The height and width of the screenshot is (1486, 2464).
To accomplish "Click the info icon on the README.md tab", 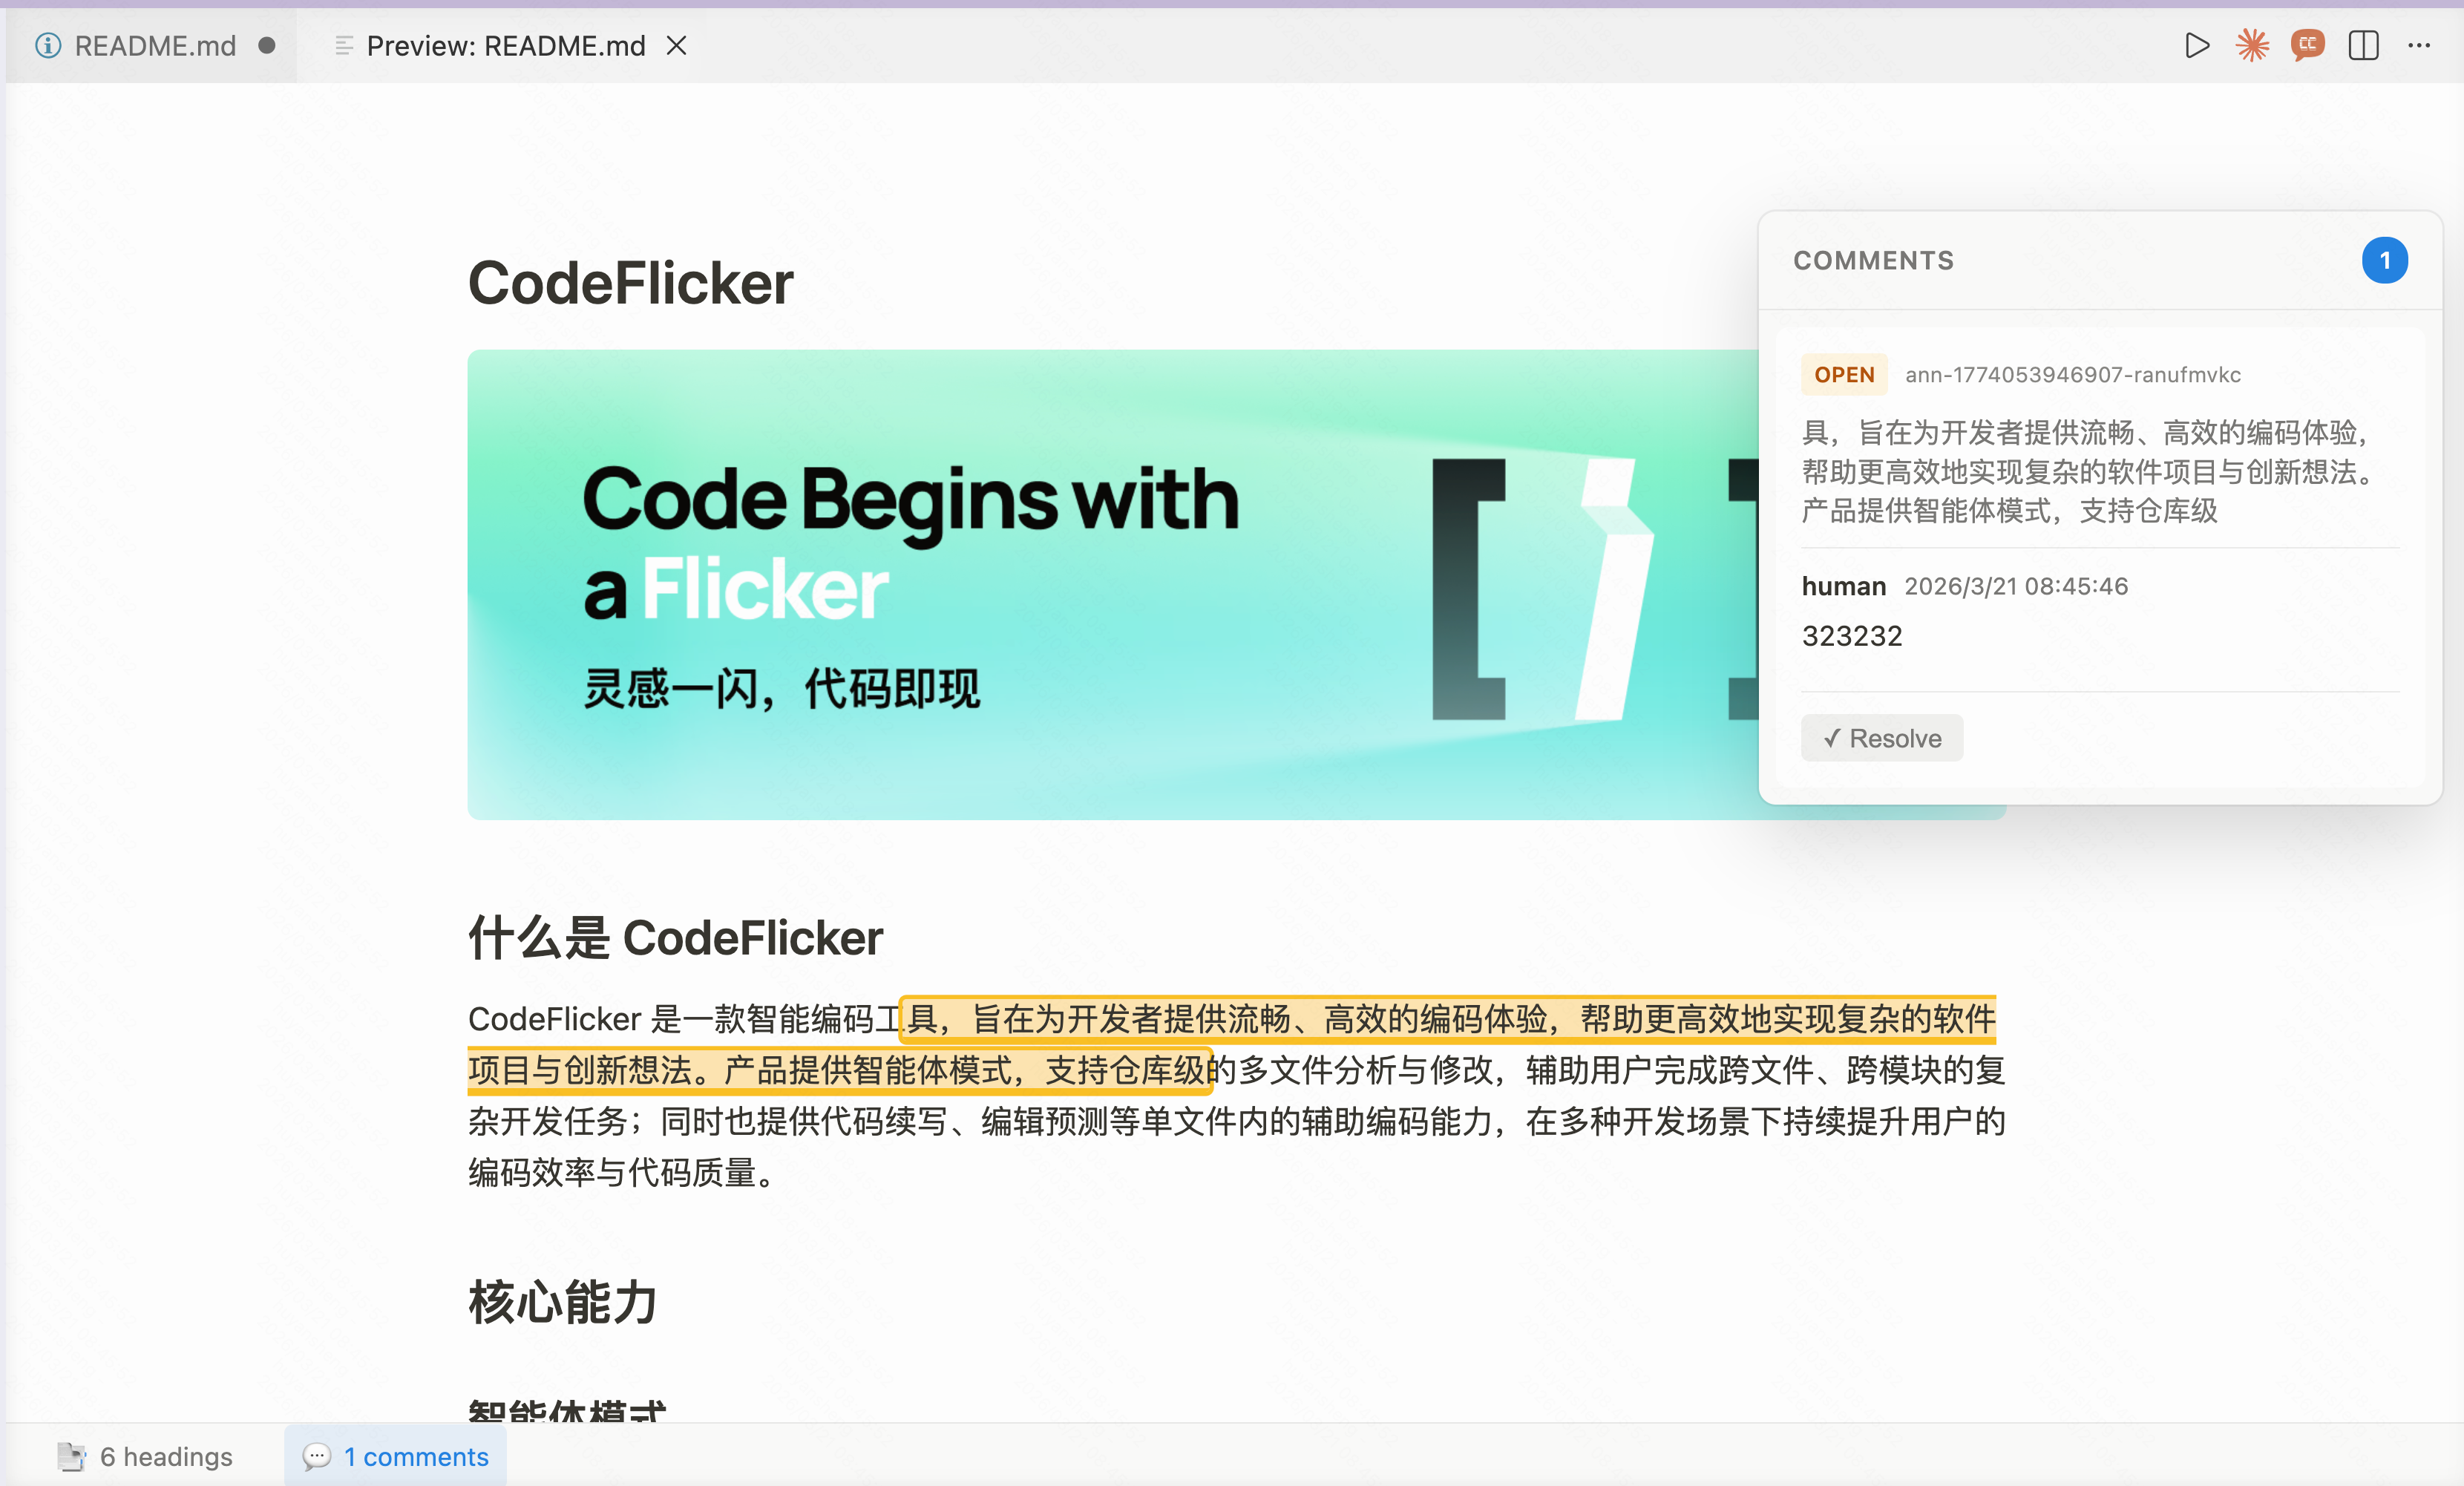I will click(48, 46).
